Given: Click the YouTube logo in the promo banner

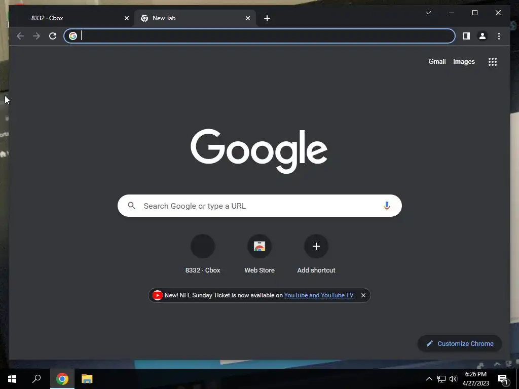Looking at the screenshot, I should coord(158,295).
